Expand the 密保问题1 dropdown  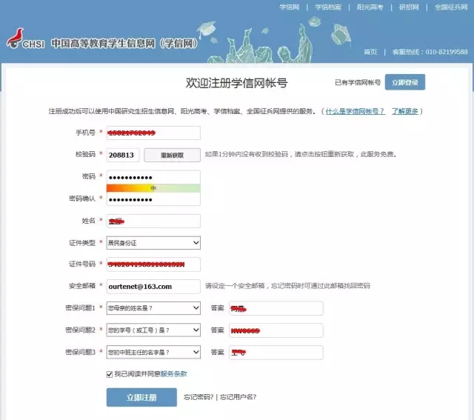(x=153, y=308)
